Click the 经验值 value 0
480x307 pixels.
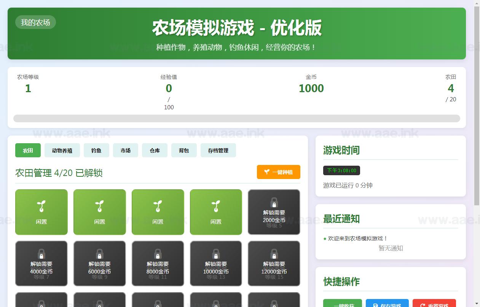[x=169, y=88]
